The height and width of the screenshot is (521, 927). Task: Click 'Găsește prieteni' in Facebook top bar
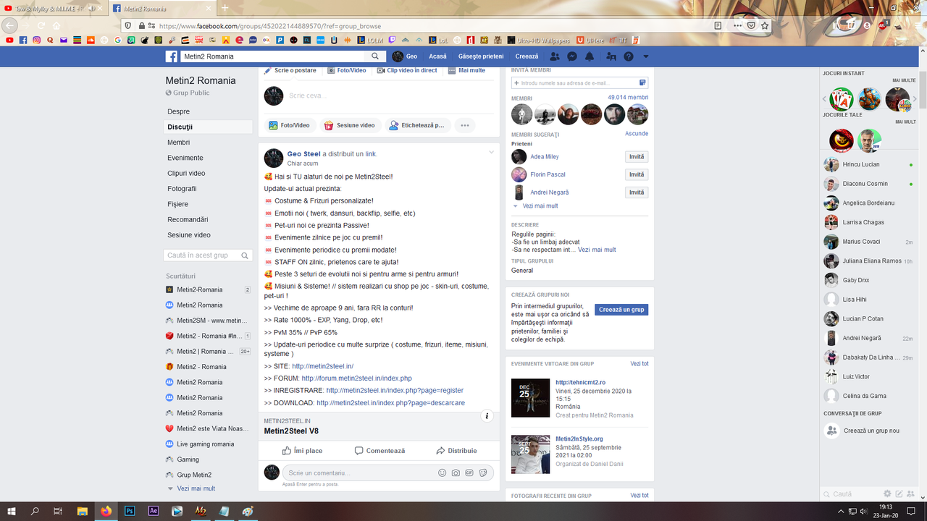pos(481,56)
